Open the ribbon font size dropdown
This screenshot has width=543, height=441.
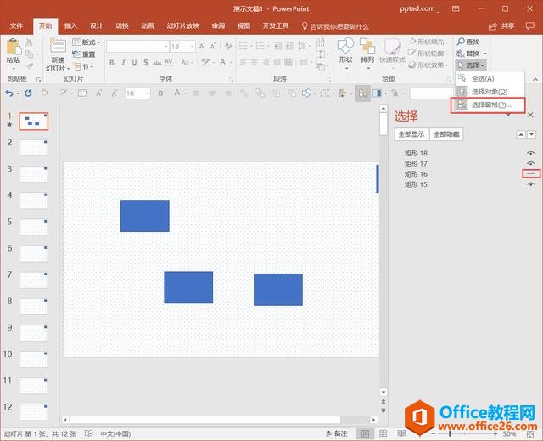[x=193, y=46]
